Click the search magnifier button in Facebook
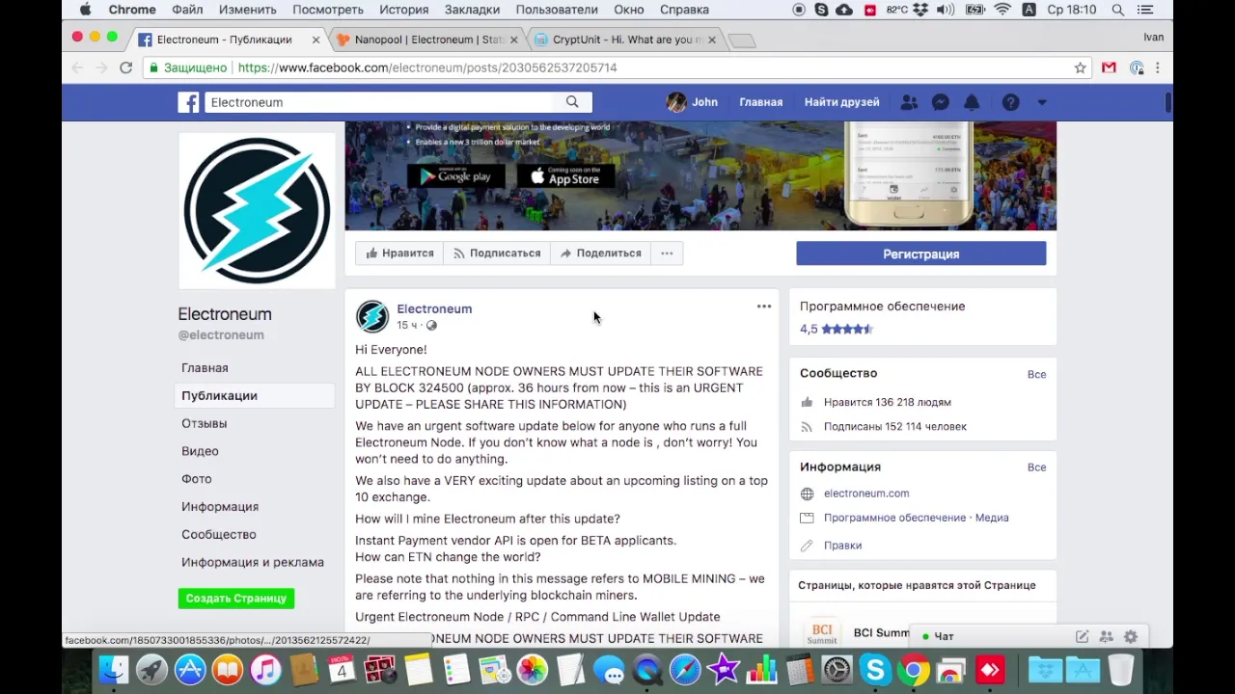The height and width of the screenshot is (694, 1235). [572, 102]
